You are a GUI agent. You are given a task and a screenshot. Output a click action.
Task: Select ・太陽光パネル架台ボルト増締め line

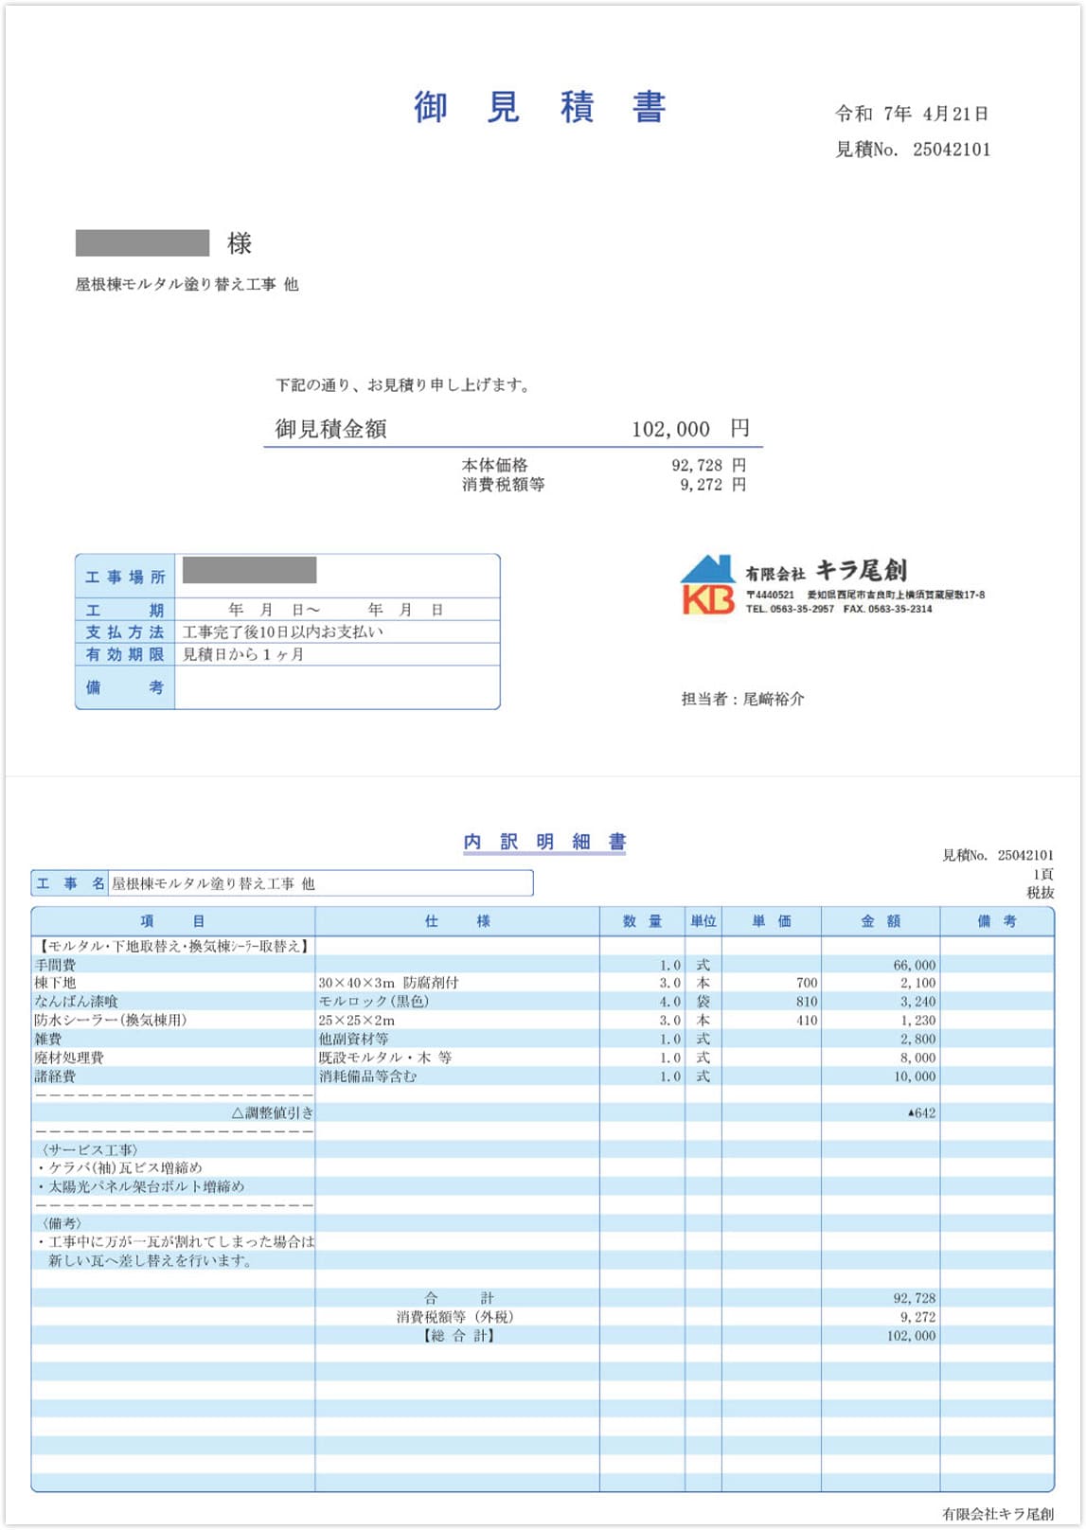141,1187
